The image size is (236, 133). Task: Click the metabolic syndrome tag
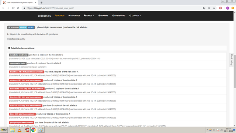[x=19, y=55]
